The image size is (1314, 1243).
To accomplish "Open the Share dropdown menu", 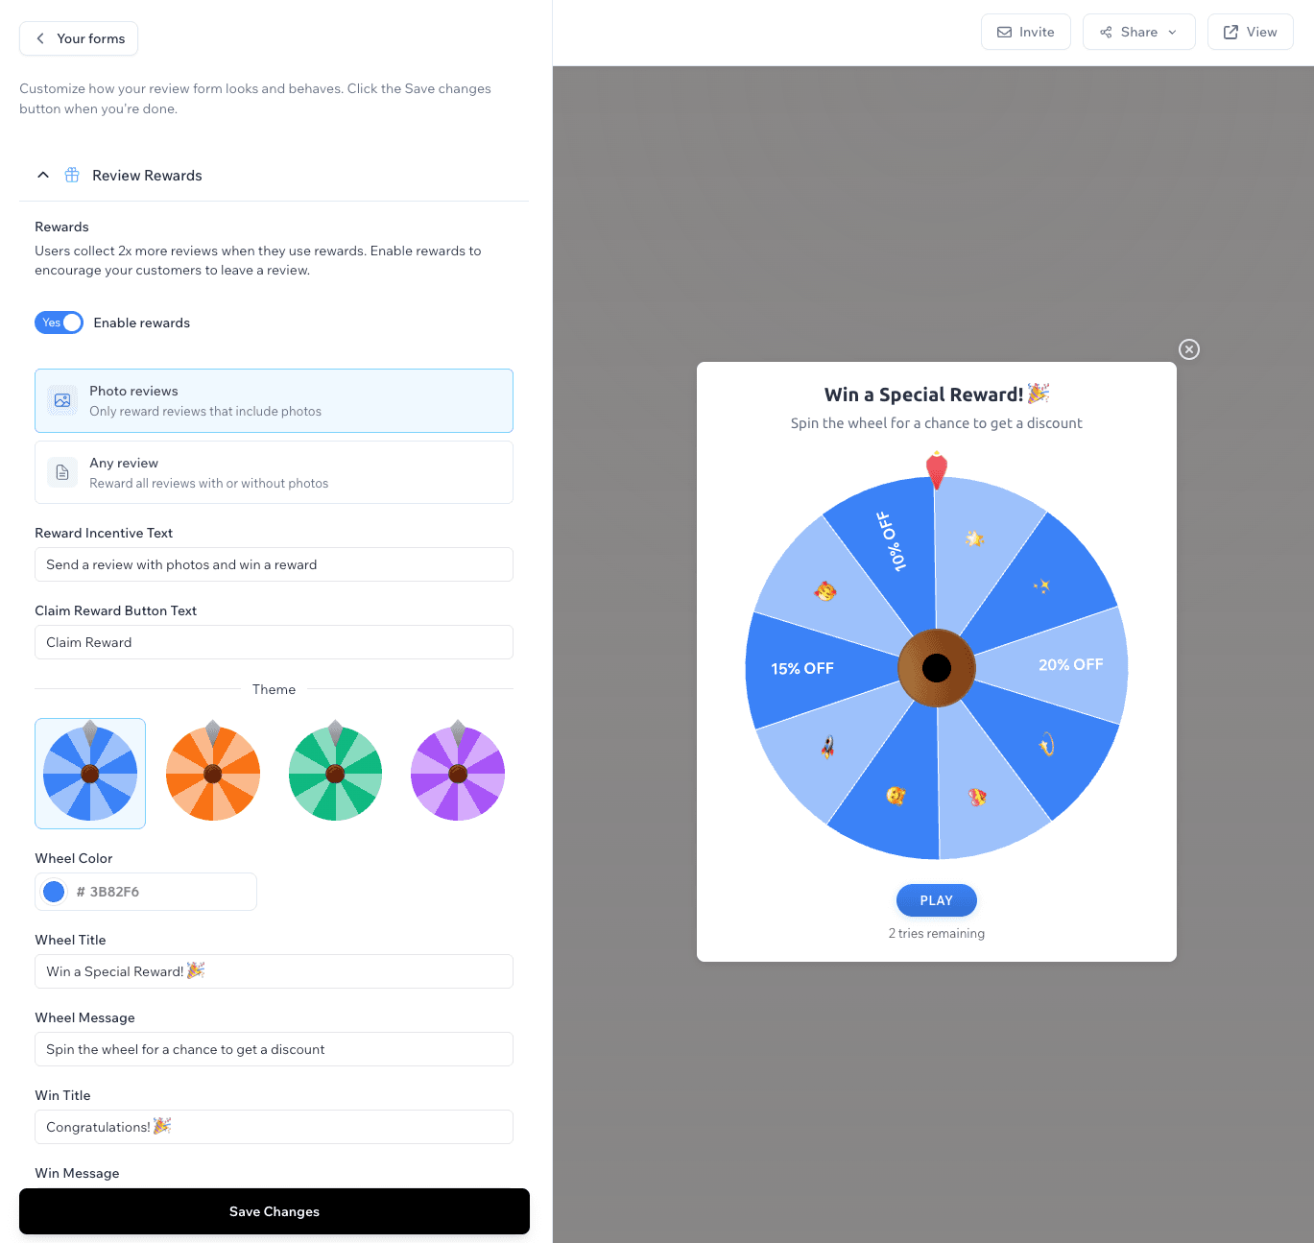I will [1138, 32].
